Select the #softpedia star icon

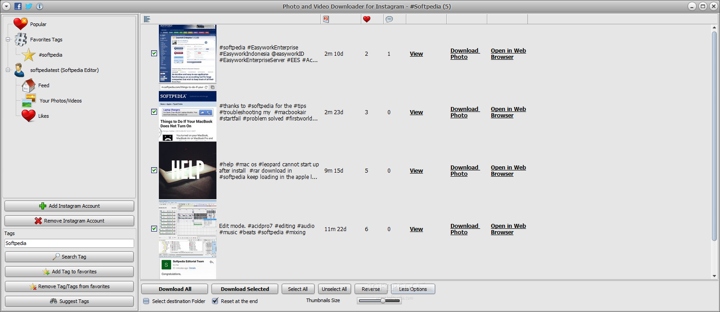[29, 55]
